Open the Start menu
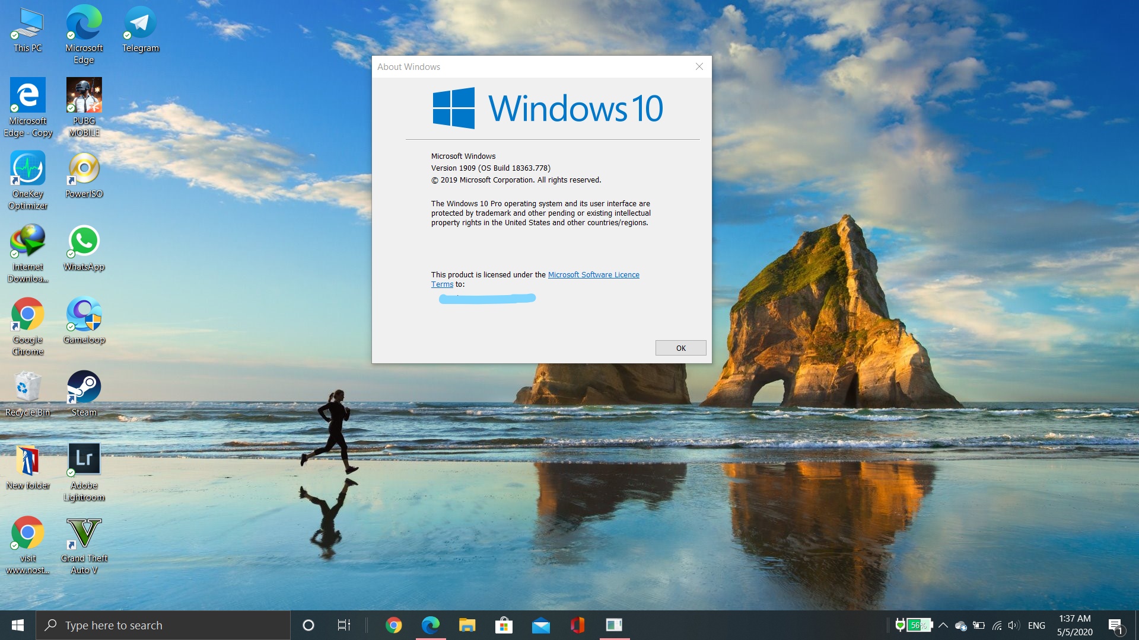 click(x=18, y=625)
